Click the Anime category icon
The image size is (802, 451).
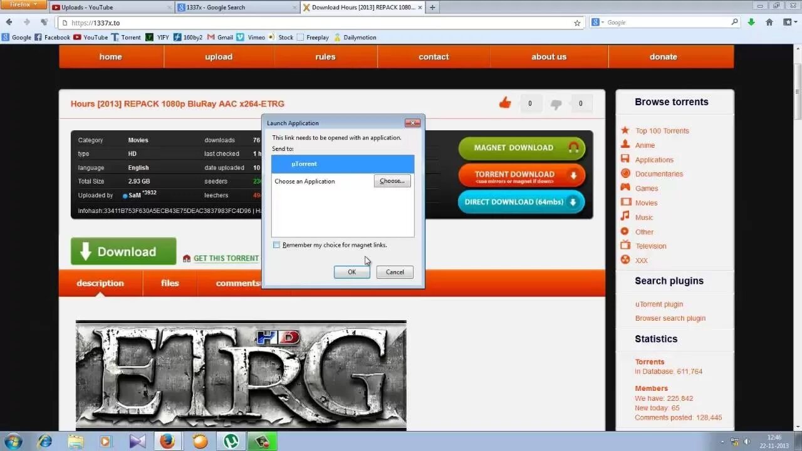[x=625, y=144]
